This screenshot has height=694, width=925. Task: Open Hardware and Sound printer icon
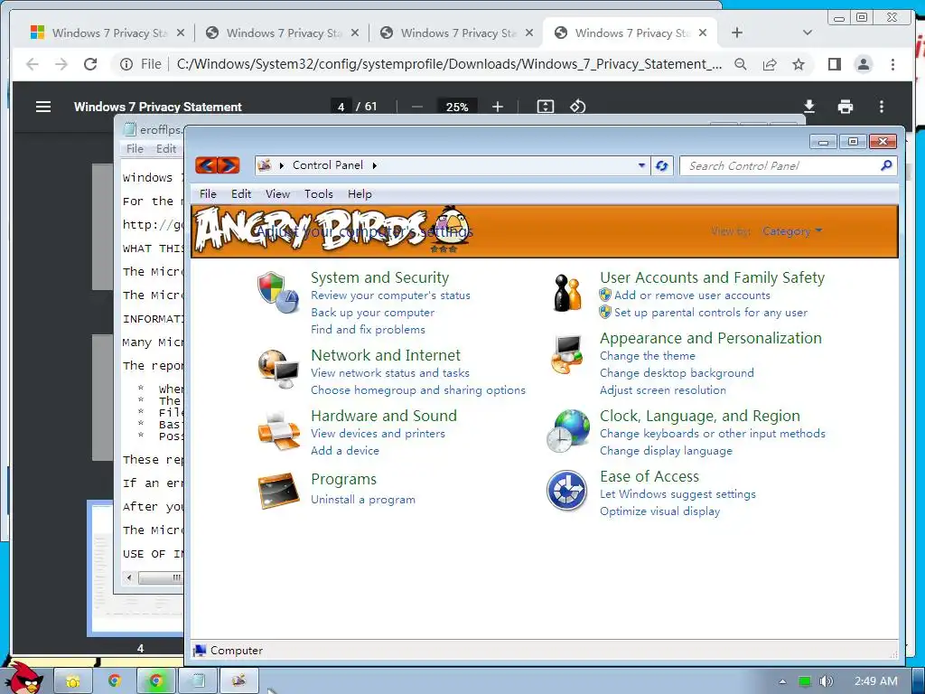pyautogui.click(x=278, y=430)
